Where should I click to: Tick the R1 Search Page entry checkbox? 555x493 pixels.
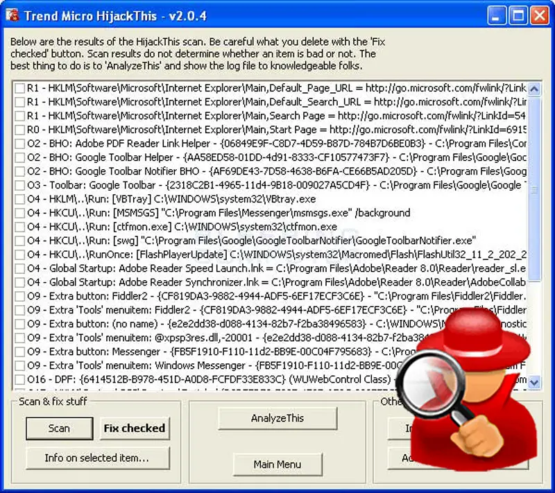tap(20, 116)
